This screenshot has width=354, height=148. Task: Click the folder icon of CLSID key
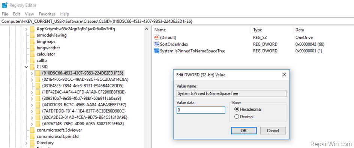tap(33, 67)
